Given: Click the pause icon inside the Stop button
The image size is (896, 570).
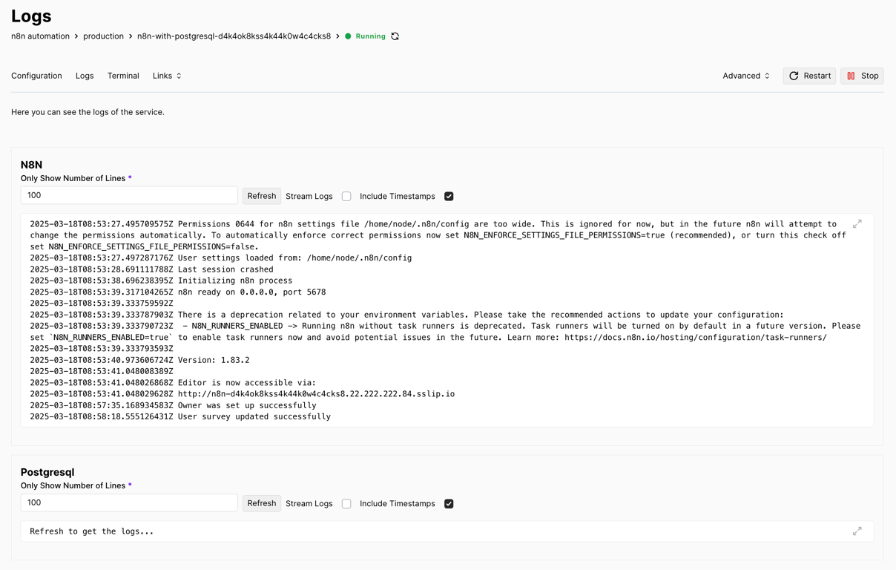Looking at the screenshot, I should click(852, 75).
